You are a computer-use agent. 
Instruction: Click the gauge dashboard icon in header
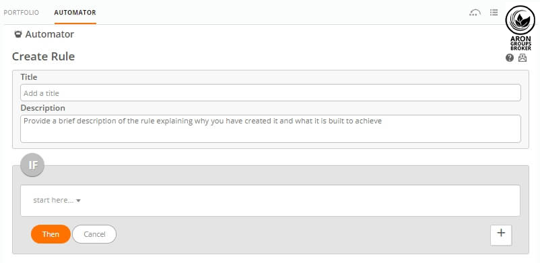click(475, 13)
